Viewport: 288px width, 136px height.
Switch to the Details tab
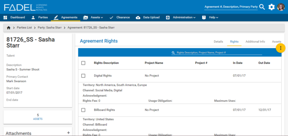[218, 41]
